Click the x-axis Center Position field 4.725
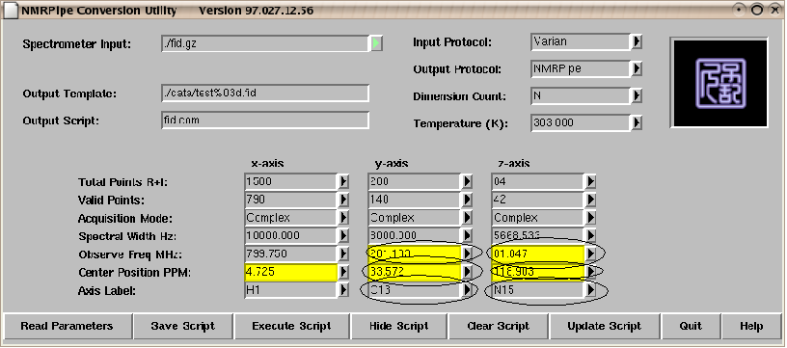The image size is (787, 348). click(291, 272)
